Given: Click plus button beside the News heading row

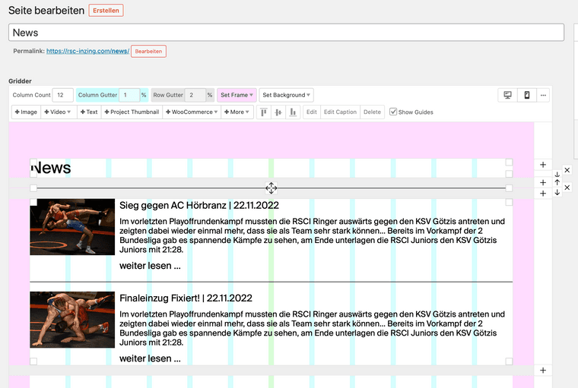Looking at the screenshot, I should tap(542, 165).
